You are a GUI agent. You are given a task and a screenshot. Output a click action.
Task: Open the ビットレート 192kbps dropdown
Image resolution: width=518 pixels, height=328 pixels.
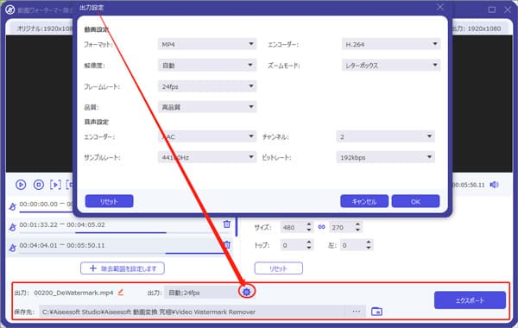tap(386, 157)
